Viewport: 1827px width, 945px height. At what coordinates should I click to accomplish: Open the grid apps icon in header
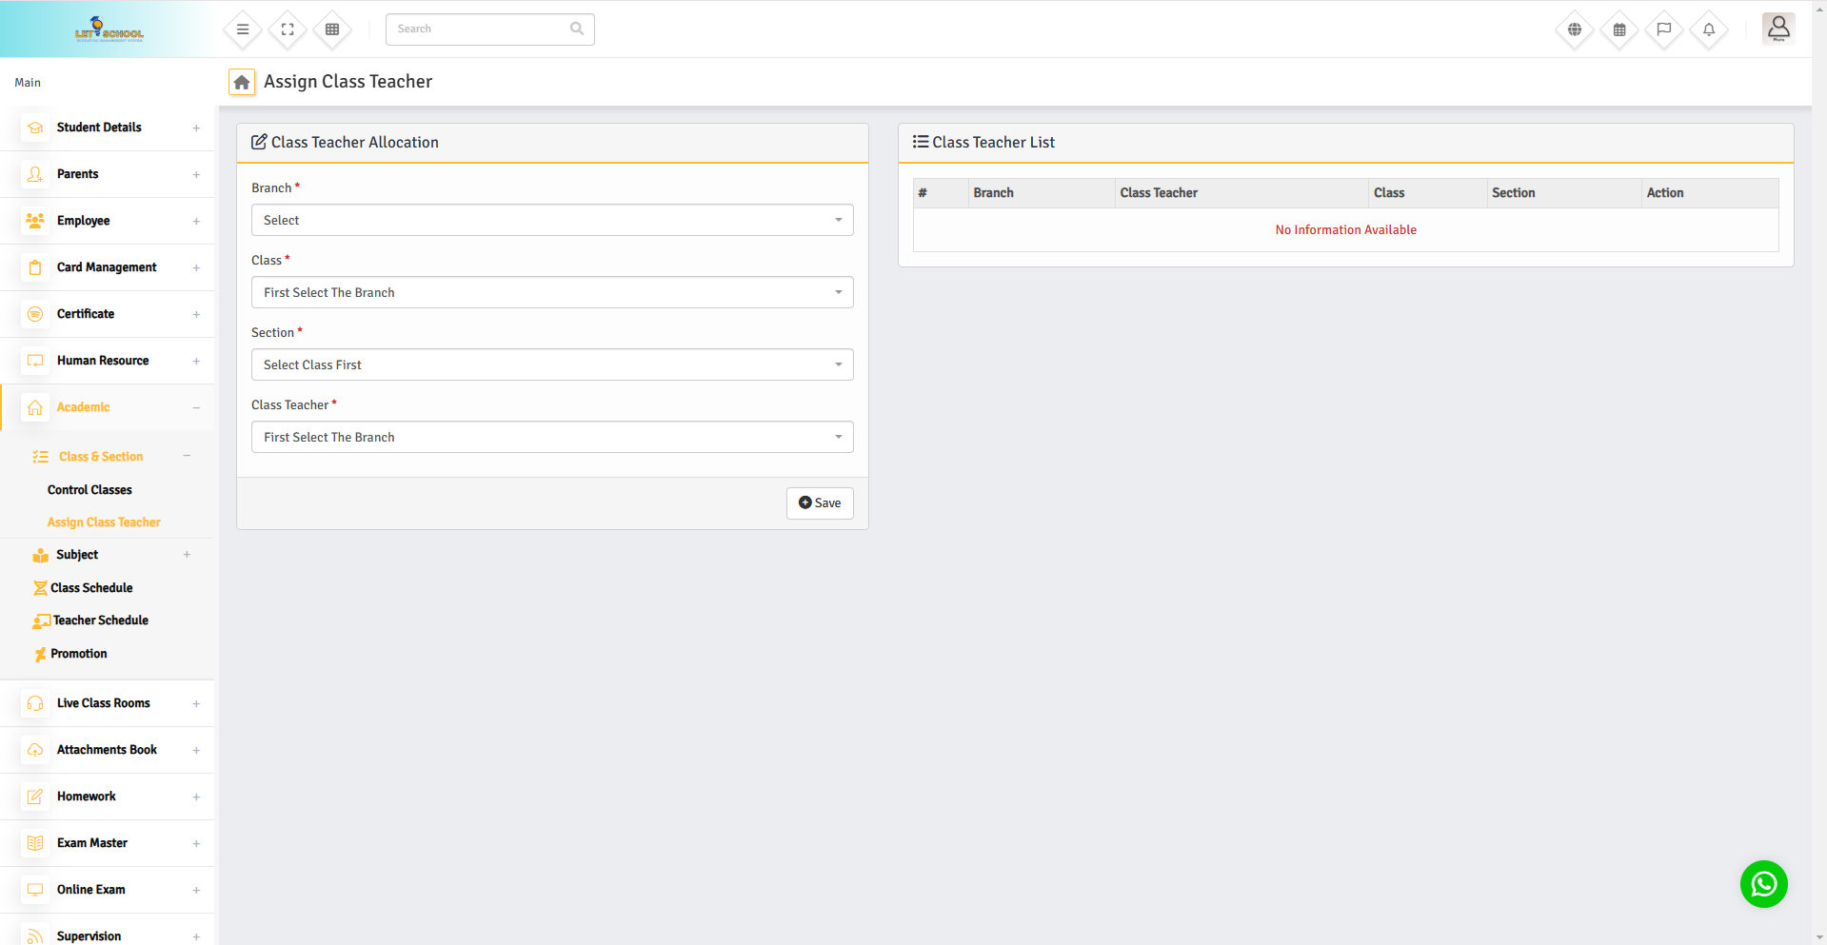[x=332, y=30]
